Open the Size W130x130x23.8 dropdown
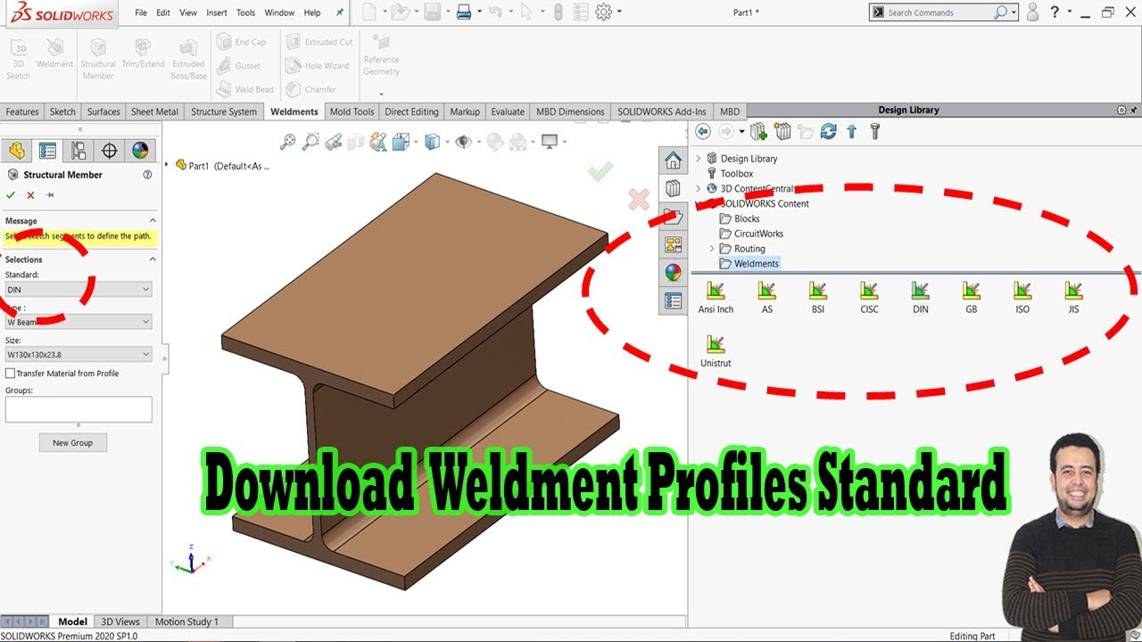The width and height of the screenshot is (1142, 642). click(x=79, y=355)
